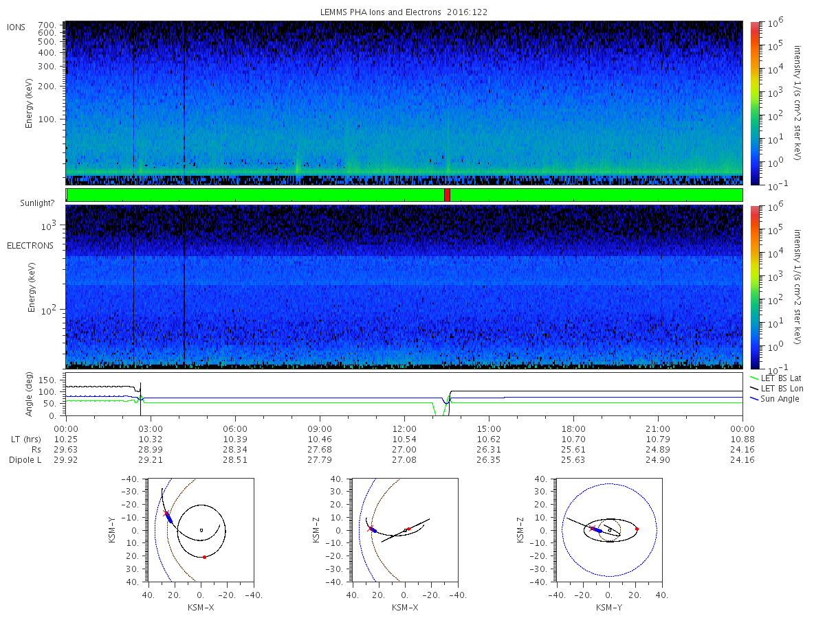Image resolution: width=825 pixels, height=618 pixels.
Task: Click the 18:00 time axis label
Action: tap(573, 427)
